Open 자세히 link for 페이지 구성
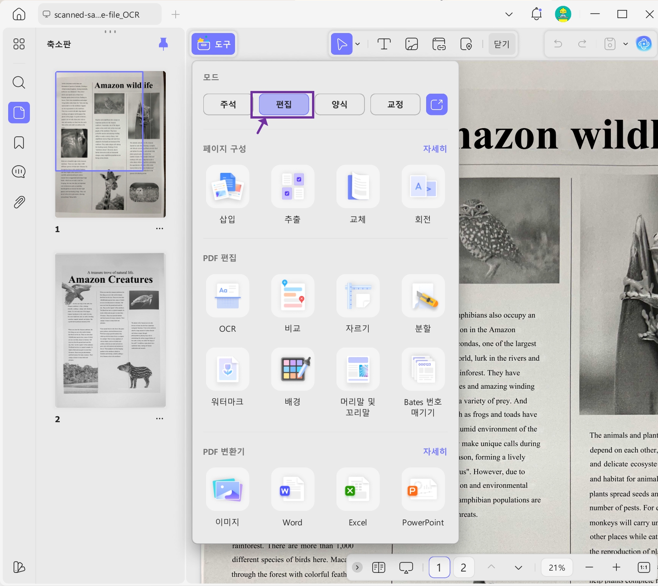Viewport: 658px width, 586px height. (435, 149)
